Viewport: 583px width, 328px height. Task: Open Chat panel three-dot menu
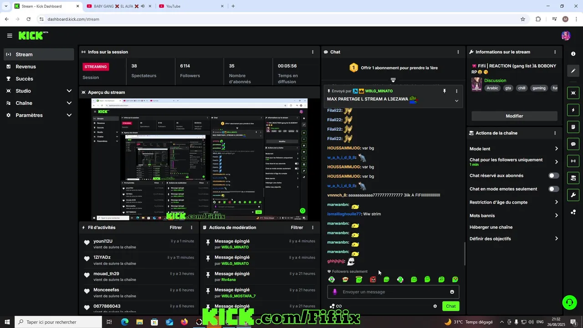tap(458, 52)
